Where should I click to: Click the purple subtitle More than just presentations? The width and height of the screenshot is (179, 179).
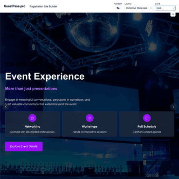click(x=31, y=89)
